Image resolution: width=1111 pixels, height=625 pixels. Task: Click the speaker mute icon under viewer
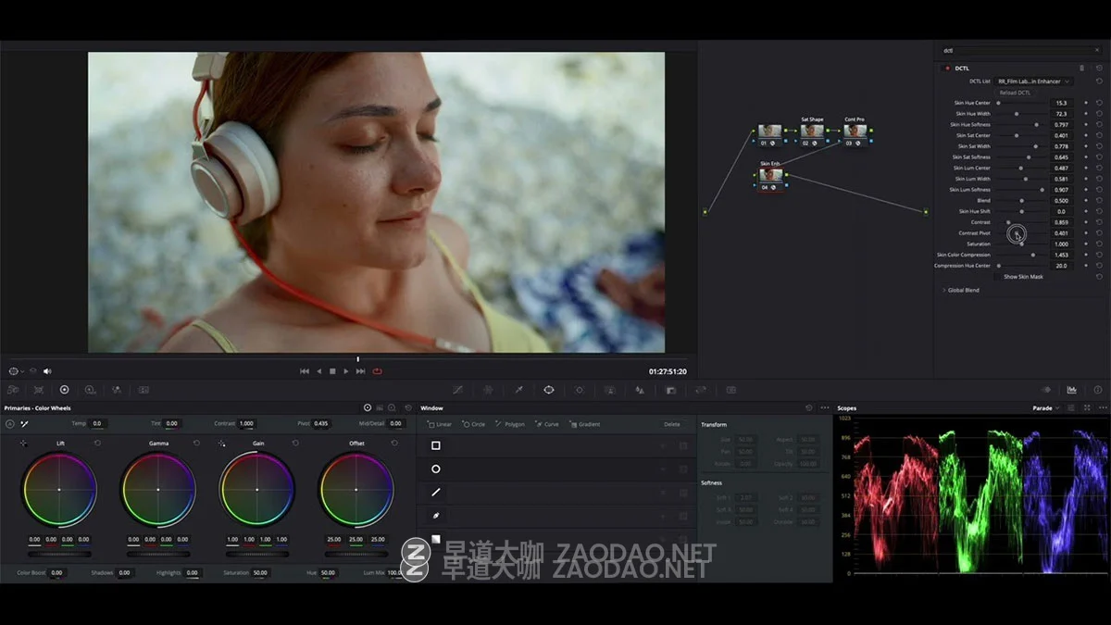click(47, 371)
